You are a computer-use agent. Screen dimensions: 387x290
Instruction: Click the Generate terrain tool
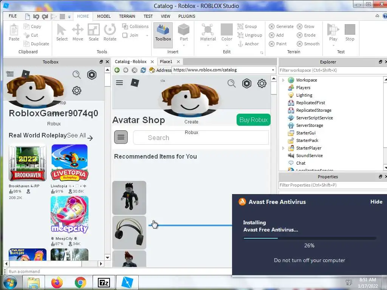281,26
